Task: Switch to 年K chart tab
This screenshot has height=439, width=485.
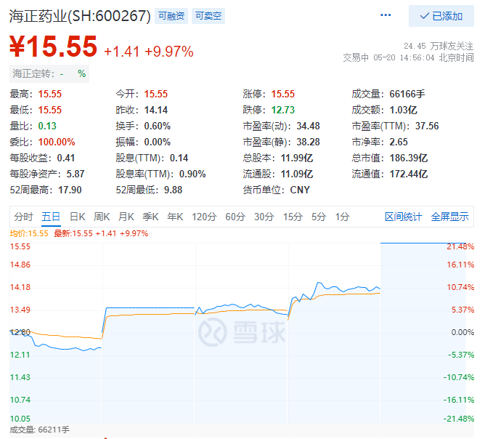Action: (175, 217)
